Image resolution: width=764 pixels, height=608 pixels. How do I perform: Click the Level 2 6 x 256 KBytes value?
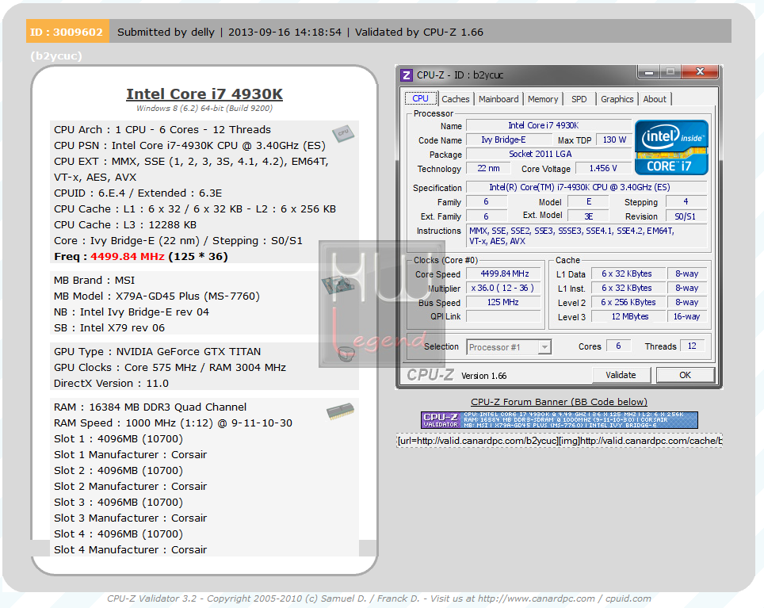[628, 302]
